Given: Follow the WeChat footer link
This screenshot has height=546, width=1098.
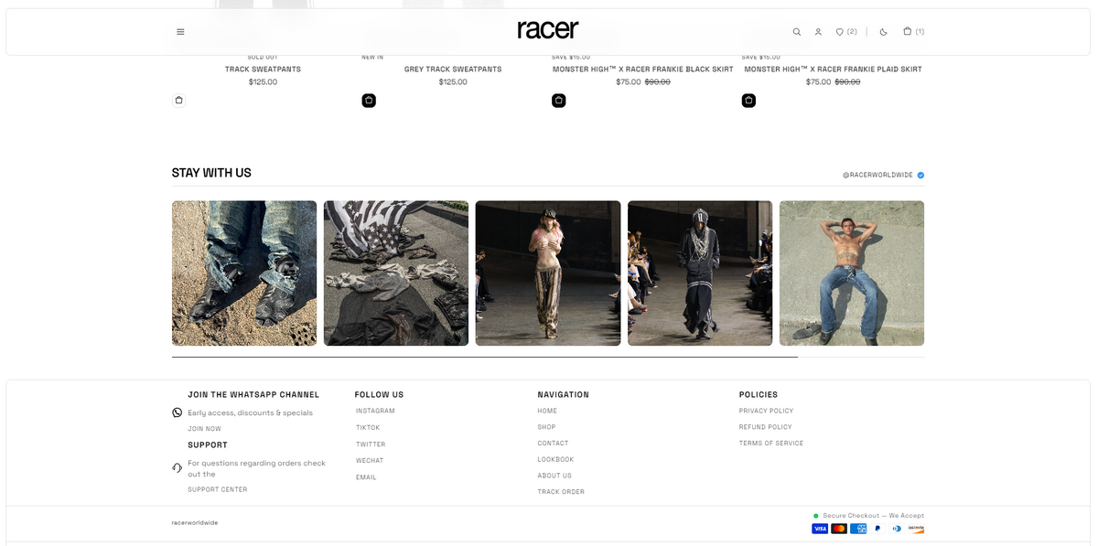Looking at the screenshot, I should tap(370, 461).
